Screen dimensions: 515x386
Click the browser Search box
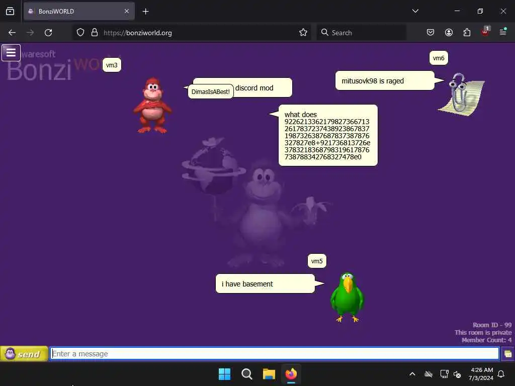361,33
